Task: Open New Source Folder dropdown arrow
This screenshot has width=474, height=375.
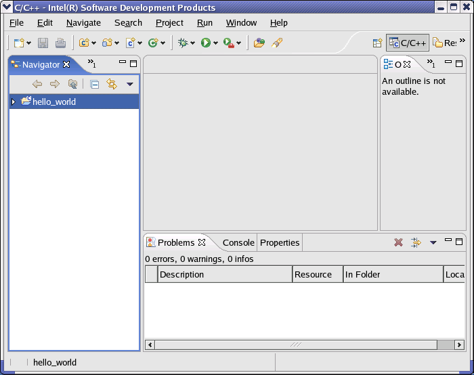Action: coord(116,43)
